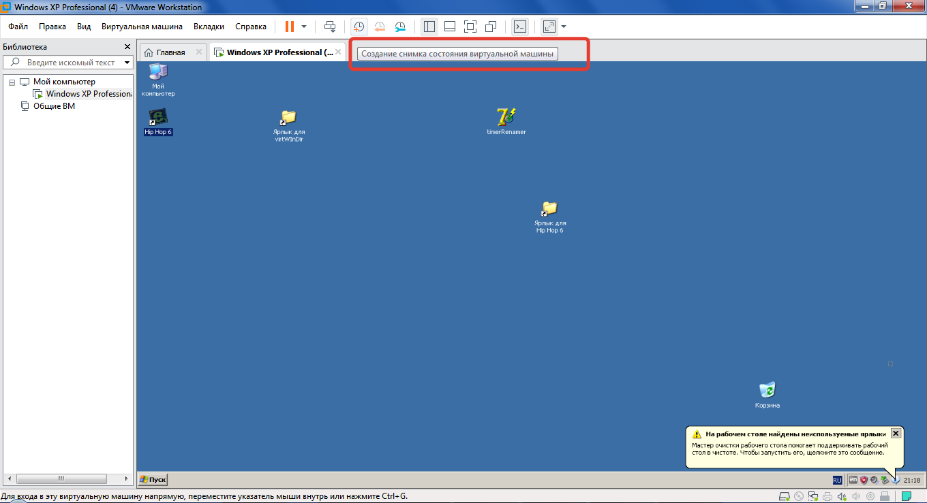The height and width of the screenshot is (503, 927).
Task: Select the Мой компьютер desktop icon
Action: click(158, 80)
